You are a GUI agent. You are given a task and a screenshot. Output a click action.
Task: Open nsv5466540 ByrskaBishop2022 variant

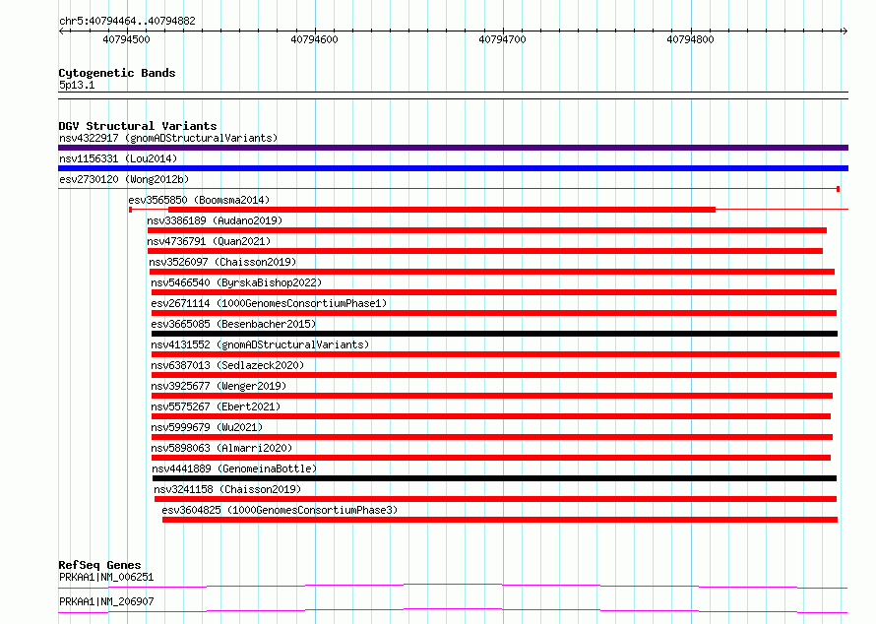(x=236, y=282)
